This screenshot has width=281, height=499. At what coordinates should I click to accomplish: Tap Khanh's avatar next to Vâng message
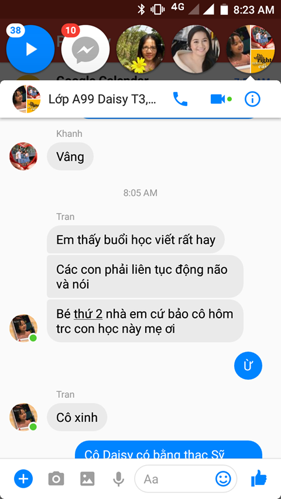click(x=23, y=156)
